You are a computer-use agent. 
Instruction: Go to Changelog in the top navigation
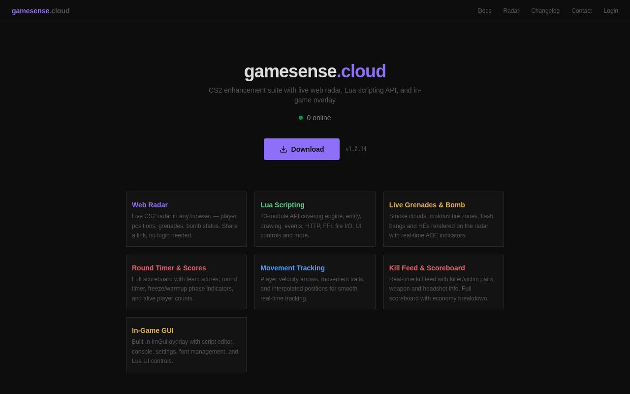click(545, 11)
